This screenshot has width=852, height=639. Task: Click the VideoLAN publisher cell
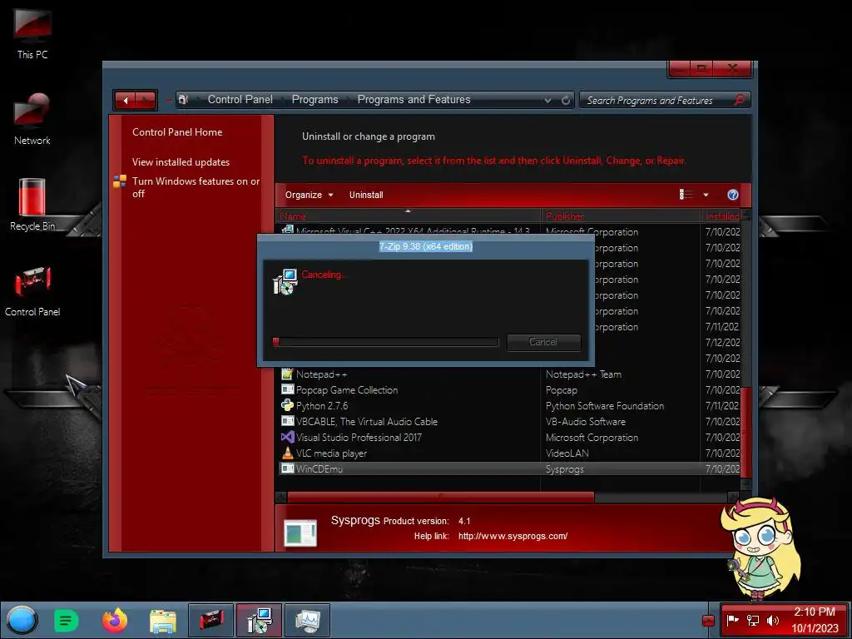point(567,453)
